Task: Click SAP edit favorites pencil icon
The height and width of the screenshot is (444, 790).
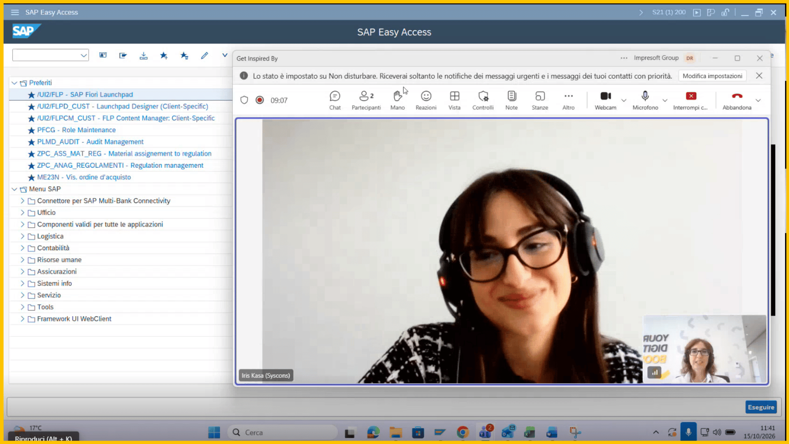Action: (x=204, y=55)
